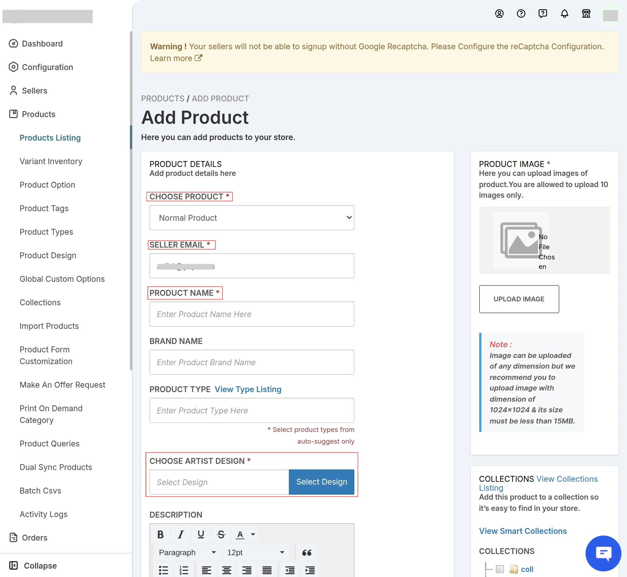Align description text left
The width and height of the screenshot is (627, 577).
coord(206,570)
